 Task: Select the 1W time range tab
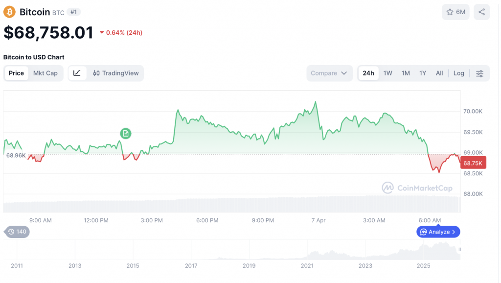click(387, 73)
